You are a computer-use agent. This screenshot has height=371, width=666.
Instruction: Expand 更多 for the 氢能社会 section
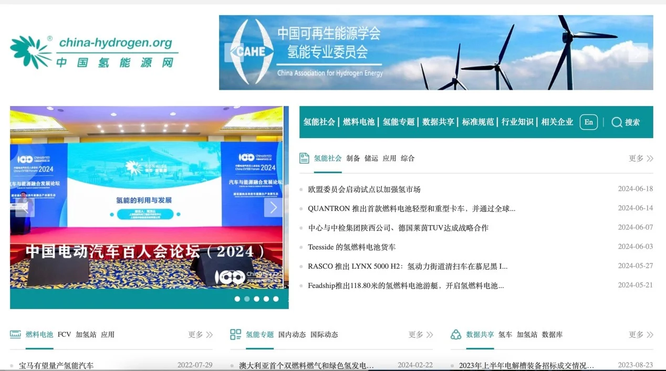click(x=641, y=158)
